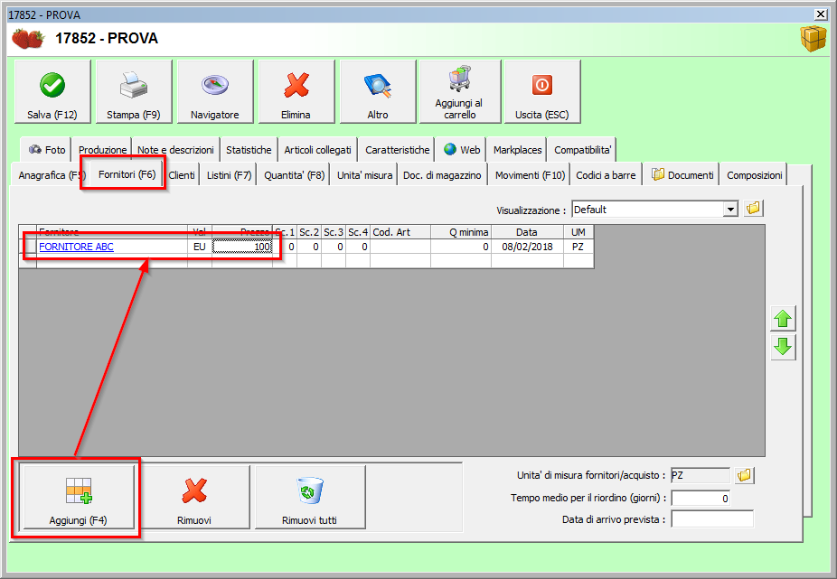Viewport: 837px width, 579px height.
Task: Click the yellow boxes icon at top right
Action: (813, 39)
